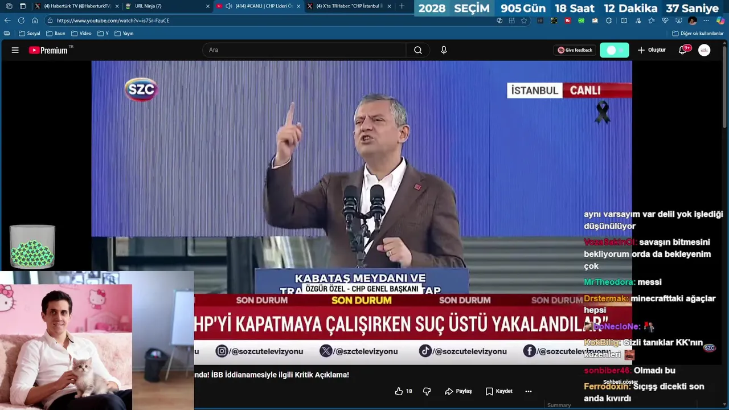This screenshot has width=729, height=410.
Task: Open Edge favorites list icon
Action: click(652, 20)
